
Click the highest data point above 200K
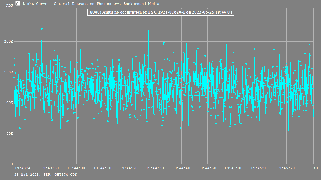coord(42,29)
